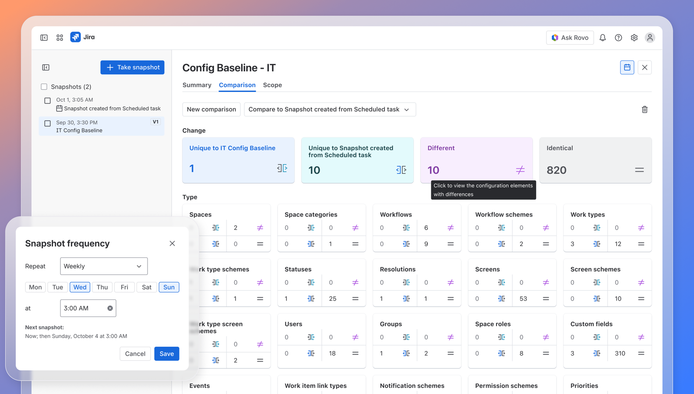Click the Take snapshot button
The width and height of the screenshot is (694, 394).
pos(132,67)
